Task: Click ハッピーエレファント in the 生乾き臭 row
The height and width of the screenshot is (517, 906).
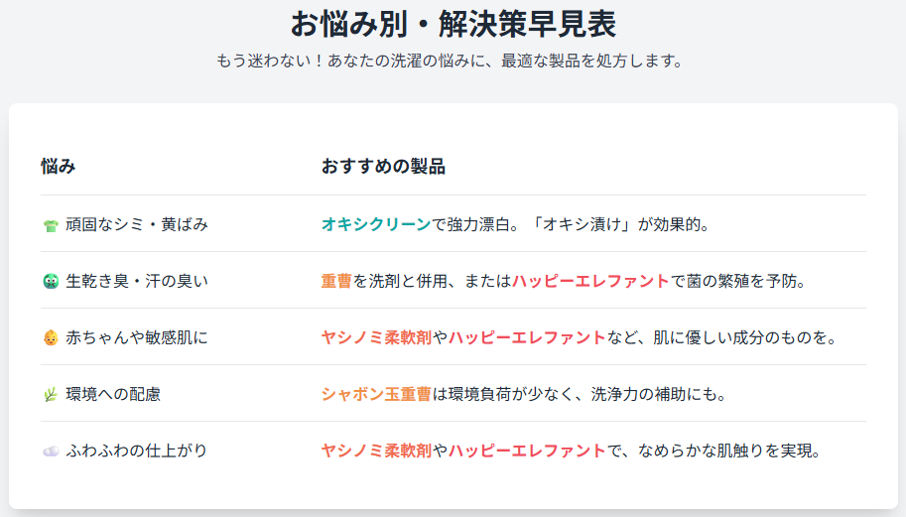Action: [x=590, y=281]
